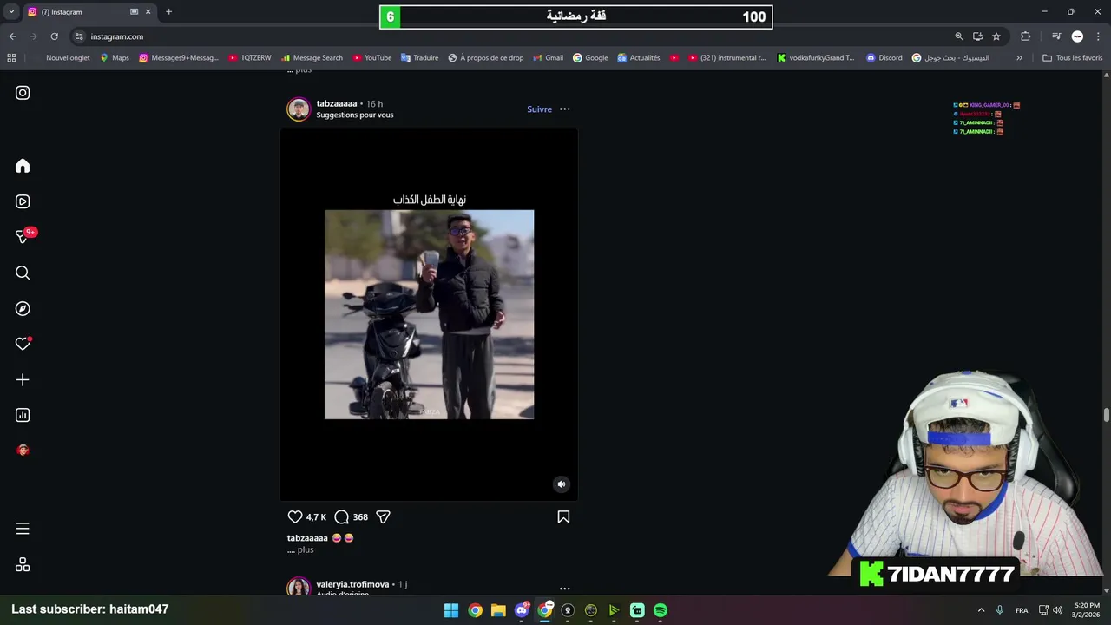Image resolution: width=1111 pixels, height=625 pixels.
Task: Open a new browser tab
Action: tap(168, 12)
